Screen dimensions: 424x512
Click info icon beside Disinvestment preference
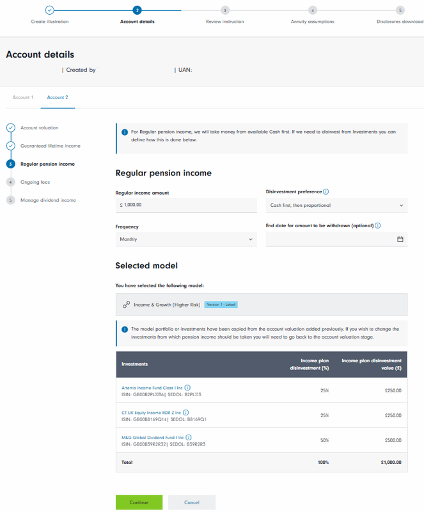tap(326, 192)
